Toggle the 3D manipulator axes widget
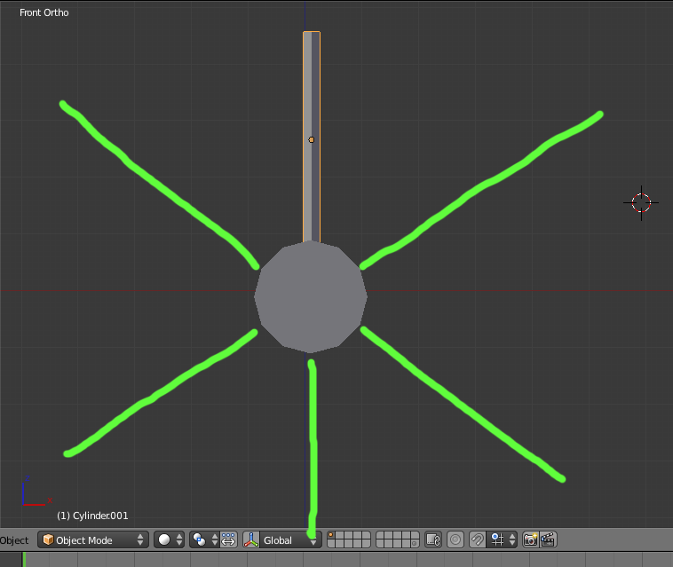The image size is (673, 567). coord(251,539)
